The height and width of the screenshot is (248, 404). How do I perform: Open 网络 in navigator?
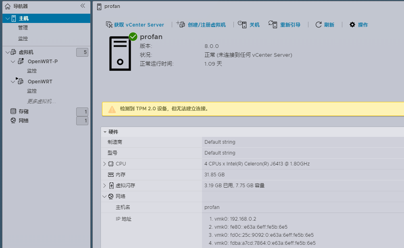[x=24, y=121]
